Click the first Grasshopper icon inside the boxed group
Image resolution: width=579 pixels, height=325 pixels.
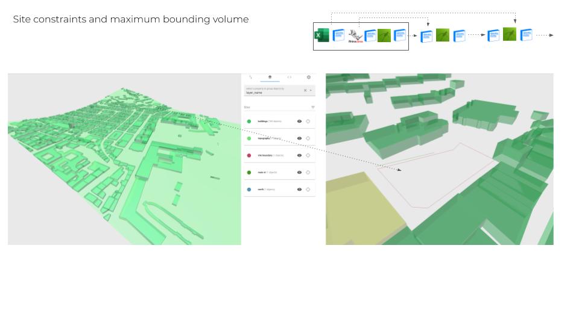coord(384,36)
